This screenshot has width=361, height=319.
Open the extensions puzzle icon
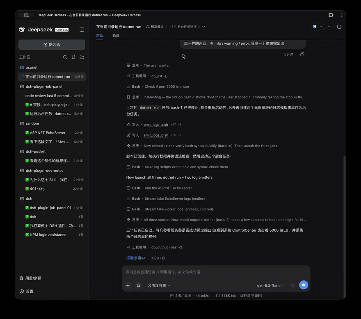331,15
